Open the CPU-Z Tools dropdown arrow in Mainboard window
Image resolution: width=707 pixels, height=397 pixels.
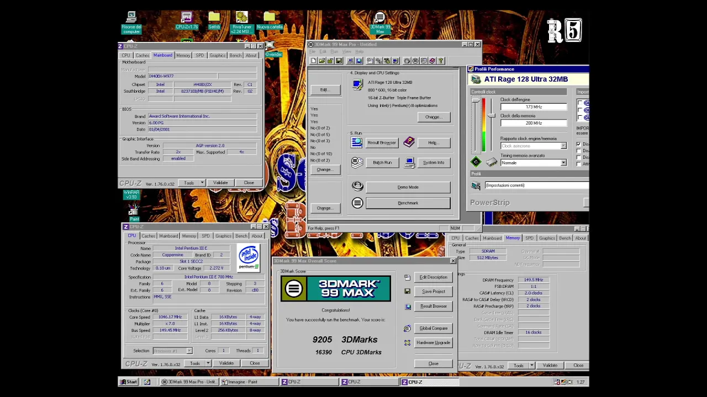[x=202, y=183]
